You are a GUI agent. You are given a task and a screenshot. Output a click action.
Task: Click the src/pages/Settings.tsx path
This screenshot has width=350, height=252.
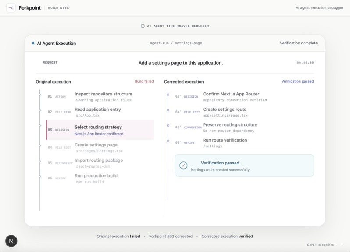[99, 151]
